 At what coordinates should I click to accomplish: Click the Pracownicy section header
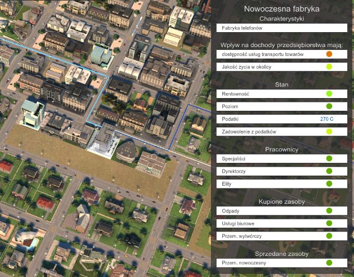(x=282, y=149)
